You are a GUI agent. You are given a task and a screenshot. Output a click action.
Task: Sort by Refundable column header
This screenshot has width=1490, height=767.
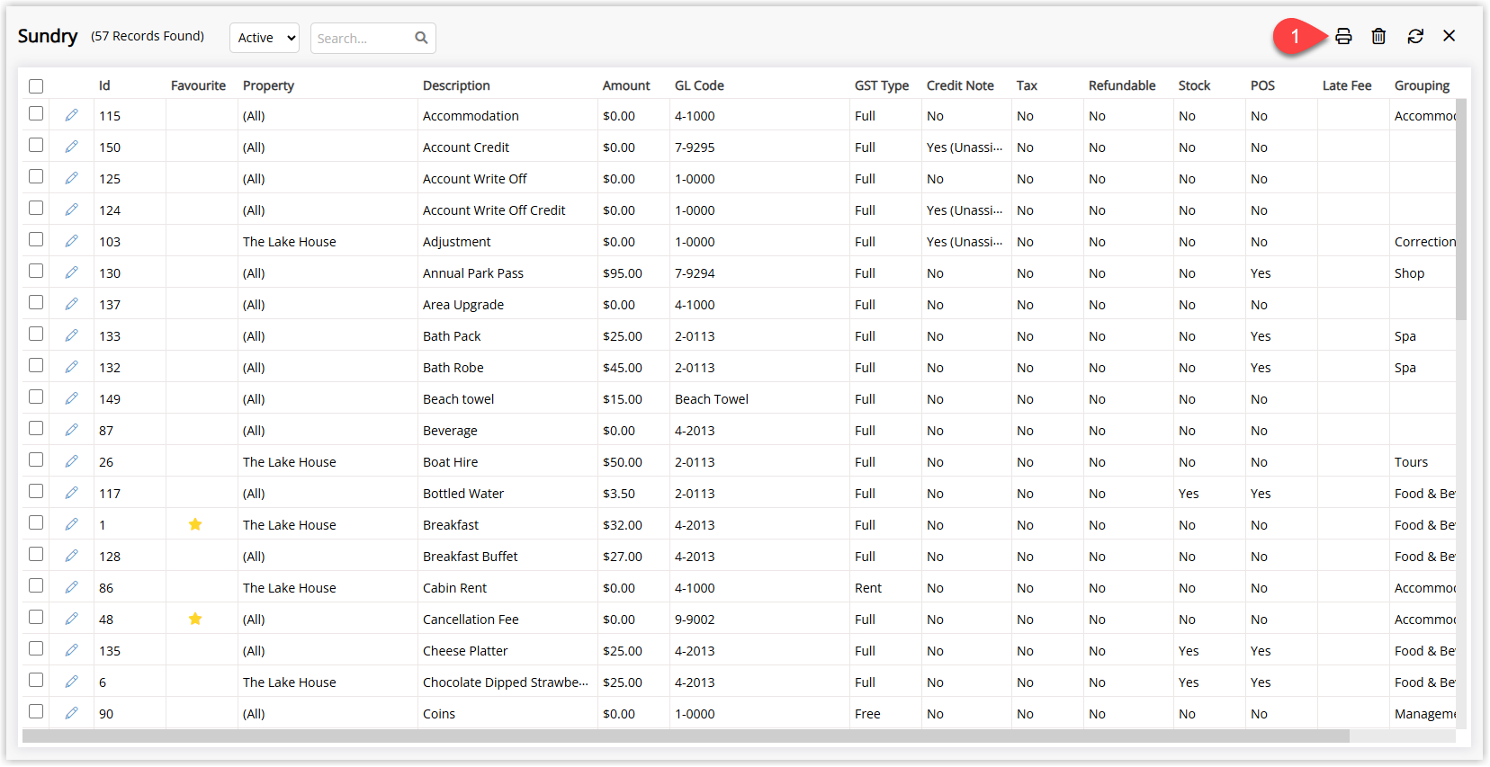1122,85
